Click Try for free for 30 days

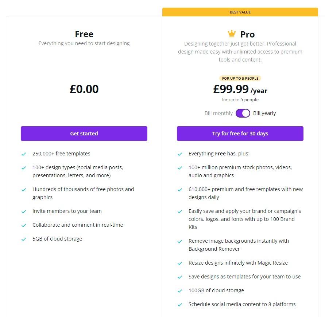click(x=240, y=134)
